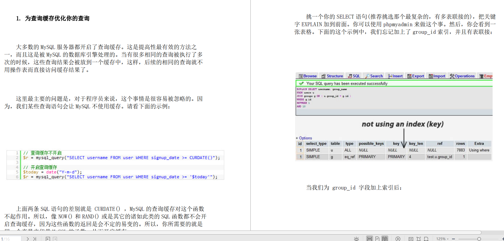Viewport: 504px width, 241px height.
Task: Click the possible_keys column header
Action: [x=371, y=143]
